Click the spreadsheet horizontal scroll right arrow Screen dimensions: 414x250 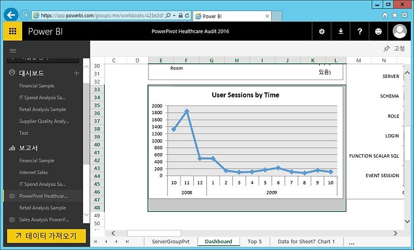pos(395,233)
